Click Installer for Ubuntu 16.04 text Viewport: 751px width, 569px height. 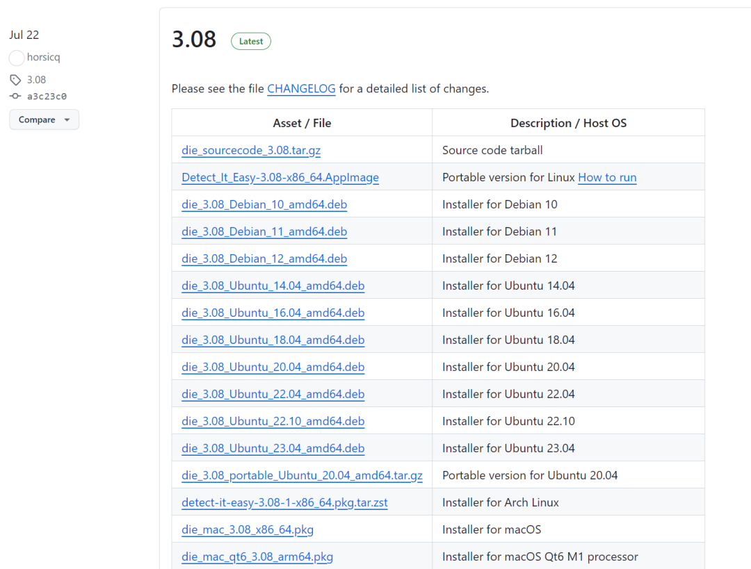(508, 313)
